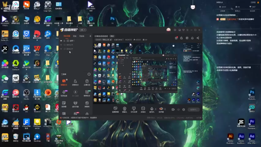Open the message icon in title bar
Screen dimensions: 261x147
175,30
